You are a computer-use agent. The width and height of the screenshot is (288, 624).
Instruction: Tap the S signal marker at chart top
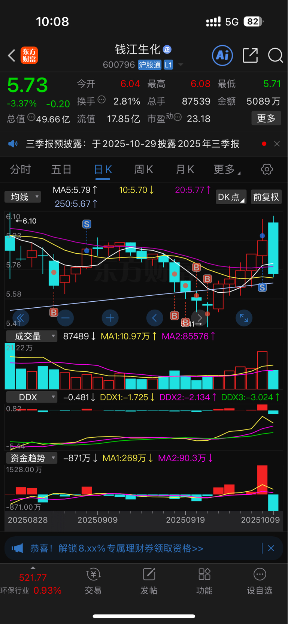pos(87,224)
